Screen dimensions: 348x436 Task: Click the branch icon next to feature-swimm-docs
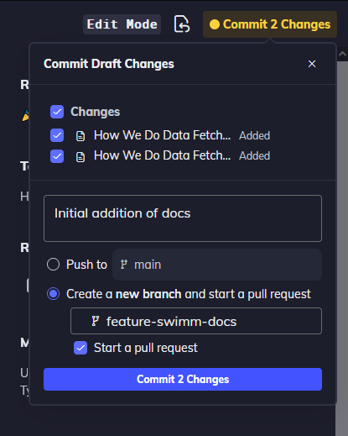click(96, 321)
